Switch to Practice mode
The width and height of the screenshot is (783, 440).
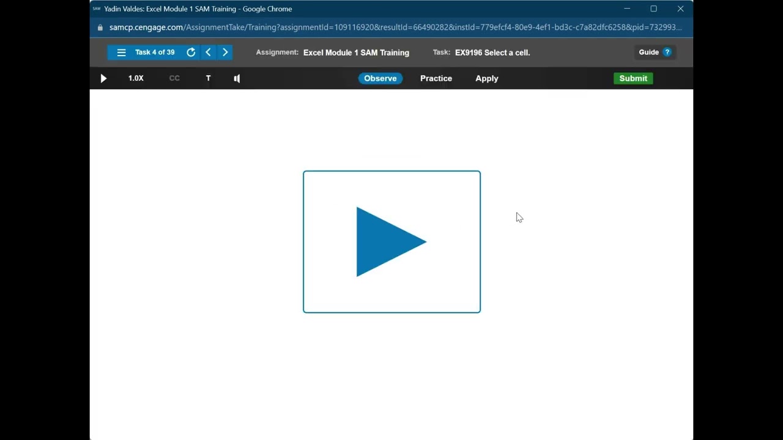(x=436, y=78)
